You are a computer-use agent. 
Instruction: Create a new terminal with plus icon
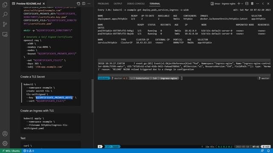pos(239,3)
